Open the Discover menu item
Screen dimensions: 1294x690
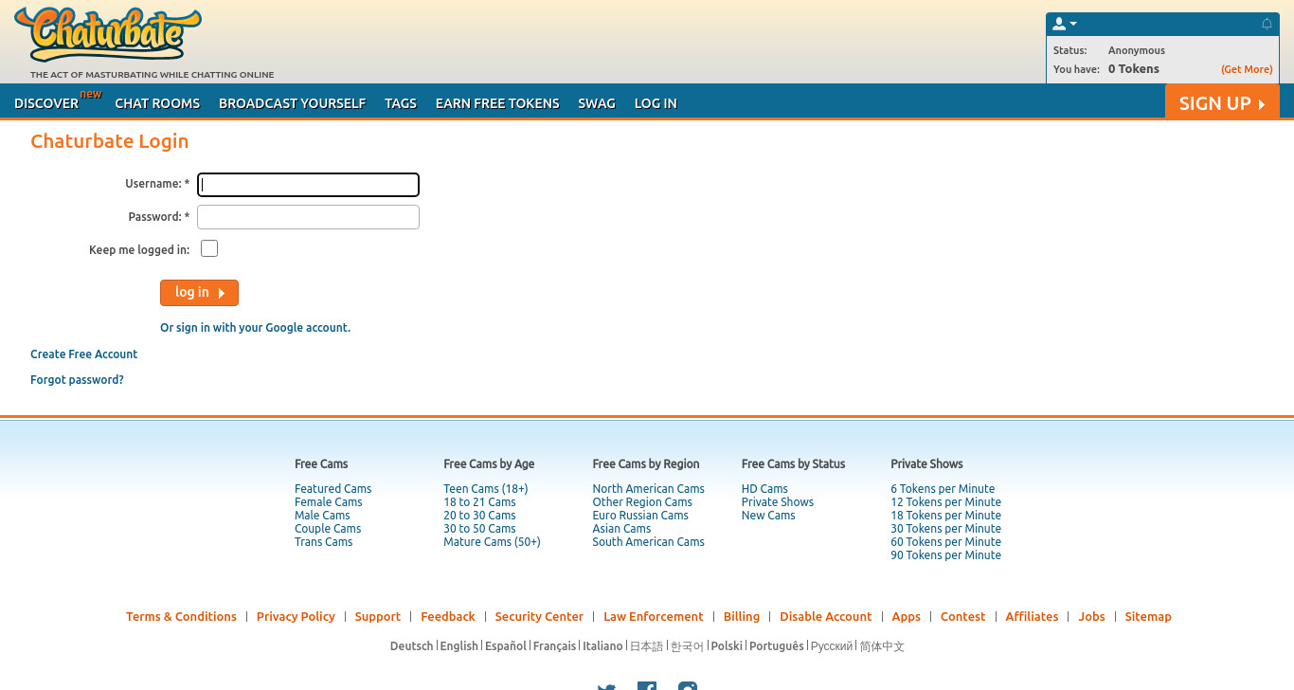point(46,103)
